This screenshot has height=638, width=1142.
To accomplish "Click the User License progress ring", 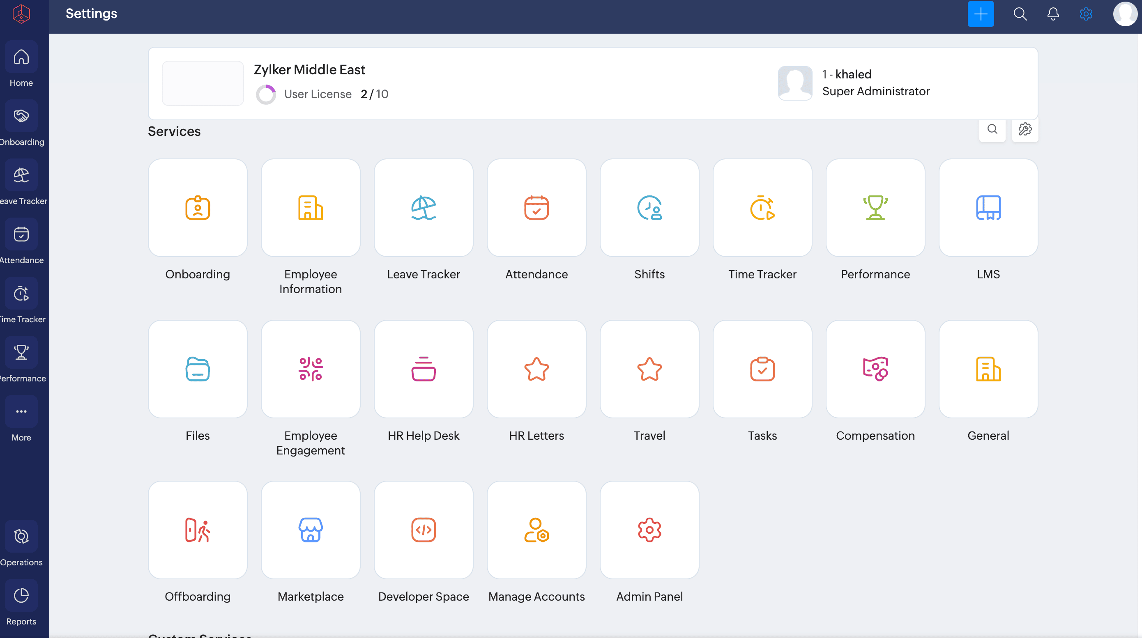I will coord(265,94).
